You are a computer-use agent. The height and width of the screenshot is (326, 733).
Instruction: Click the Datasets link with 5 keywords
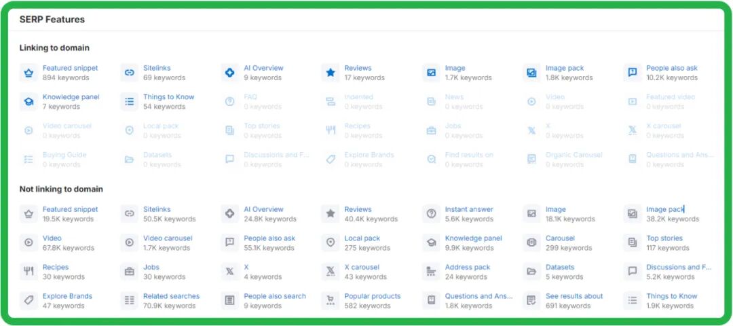pos(560,267)
